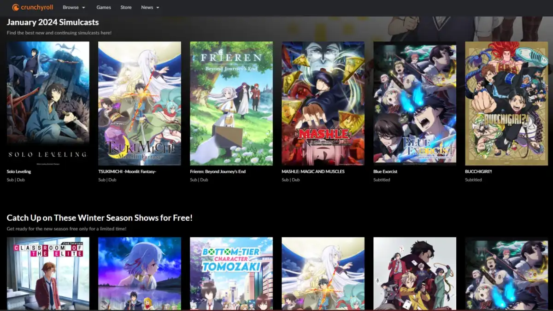Select the TSUKIMICHI -Moonlit Fantasy- poster
The height and width of the screenshot is (311, 553).
140,103
